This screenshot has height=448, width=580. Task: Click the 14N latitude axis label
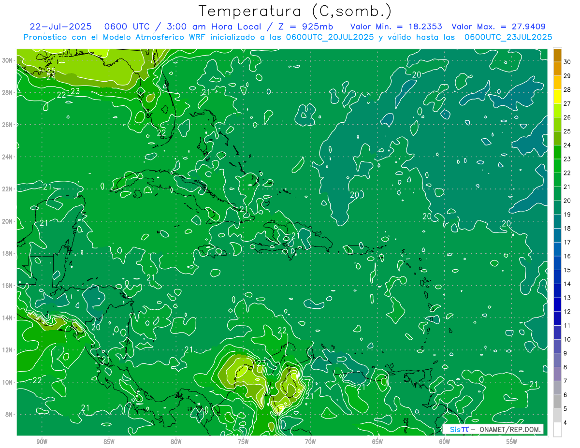pyautogui.click(x=8, y=318)
